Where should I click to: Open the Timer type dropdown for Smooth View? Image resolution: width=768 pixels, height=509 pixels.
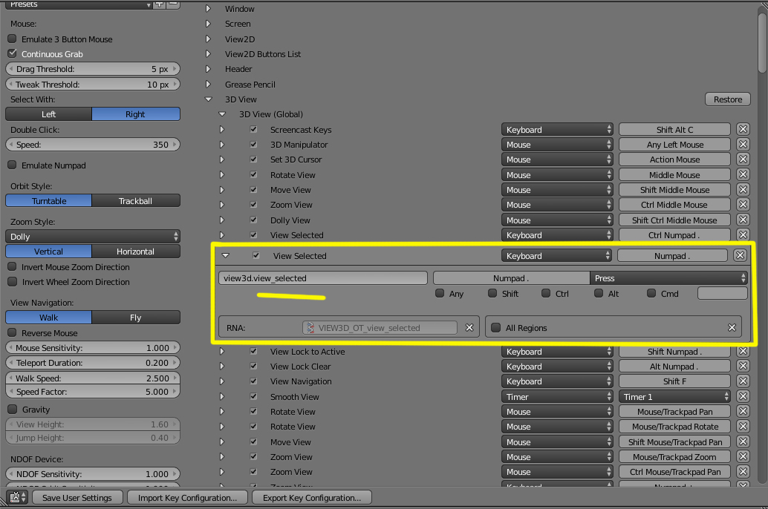pos(557,396)
